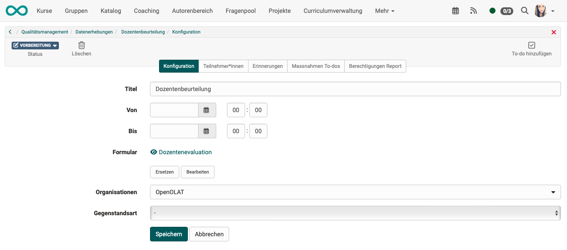Screen dimensions: 567x250
Task: Open the Fragenpool menu item
Action: (240, 11)
